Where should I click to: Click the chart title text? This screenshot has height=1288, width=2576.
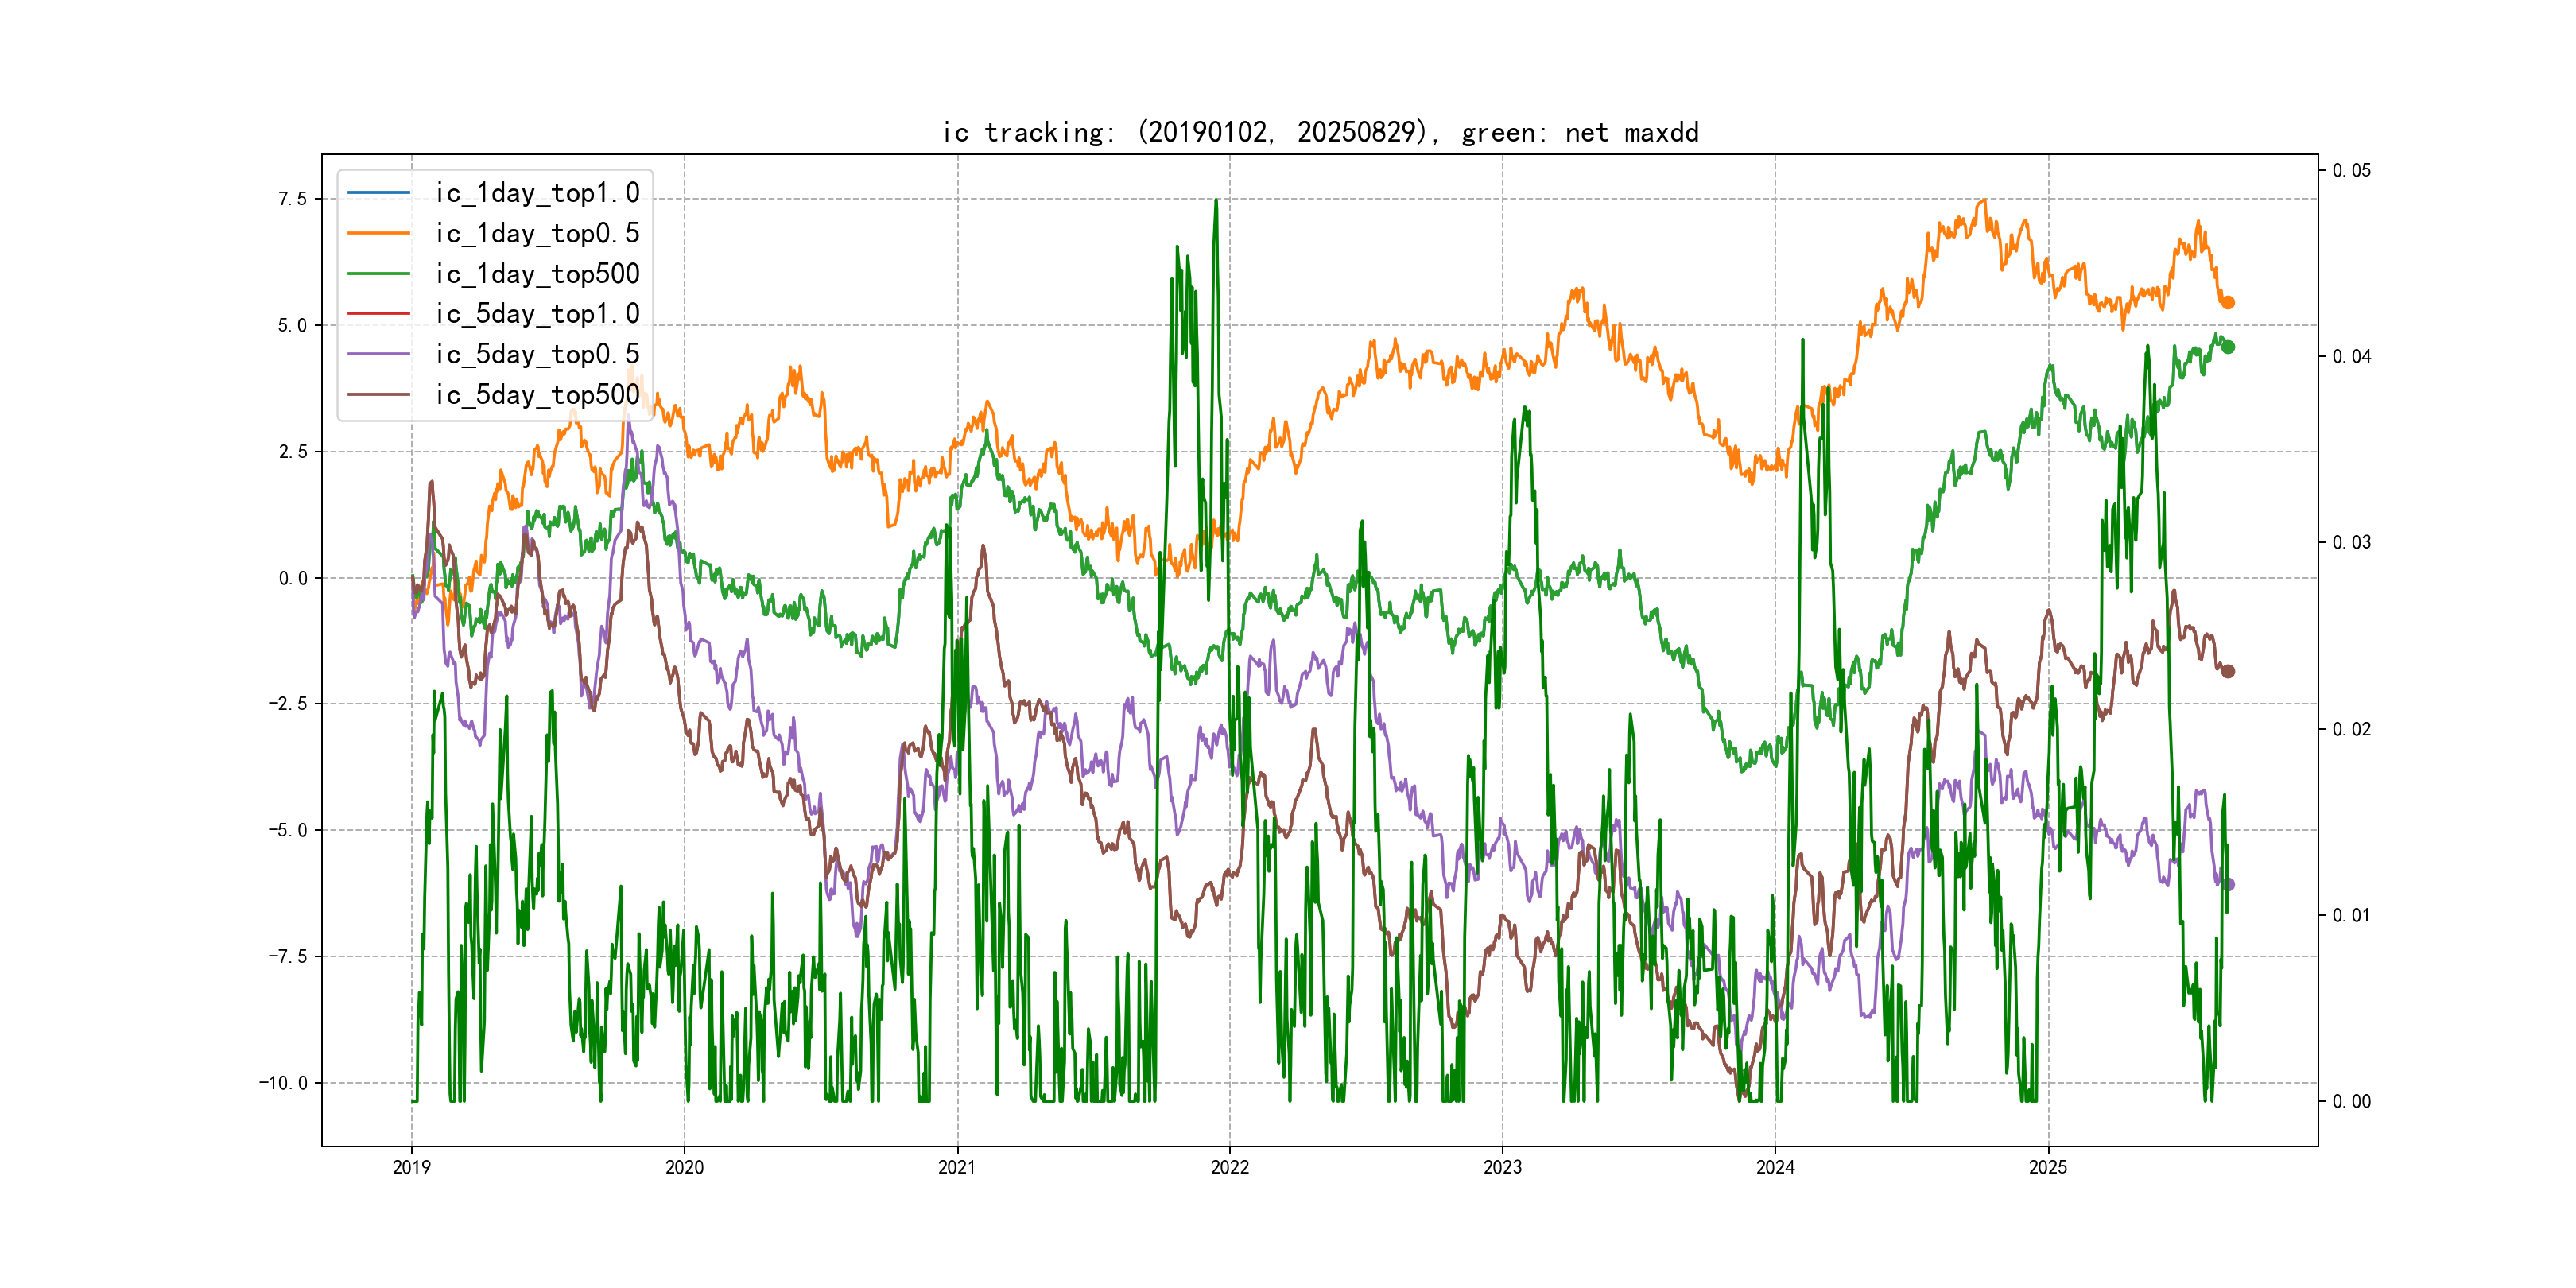pyautogui.click(x=1320, y=132)
